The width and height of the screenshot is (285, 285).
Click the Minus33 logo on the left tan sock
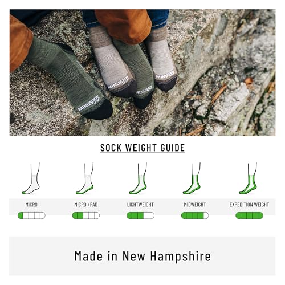tap(119, 83)
